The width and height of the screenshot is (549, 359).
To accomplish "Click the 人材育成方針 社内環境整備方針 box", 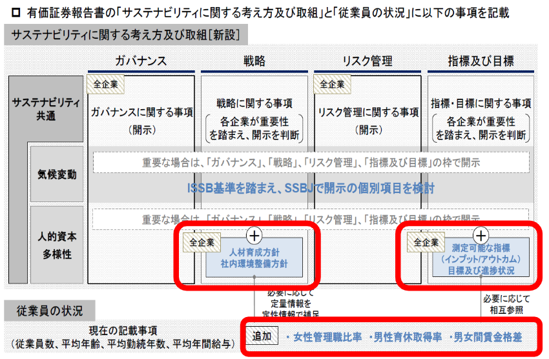I will pyautogui.click(x=254, y=258).
